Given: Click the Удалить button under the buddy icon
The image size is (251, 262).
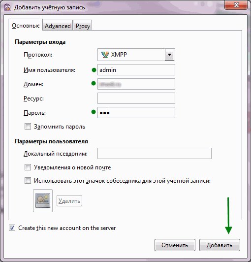Looking at the screenshot, I should tap(69, 200).
